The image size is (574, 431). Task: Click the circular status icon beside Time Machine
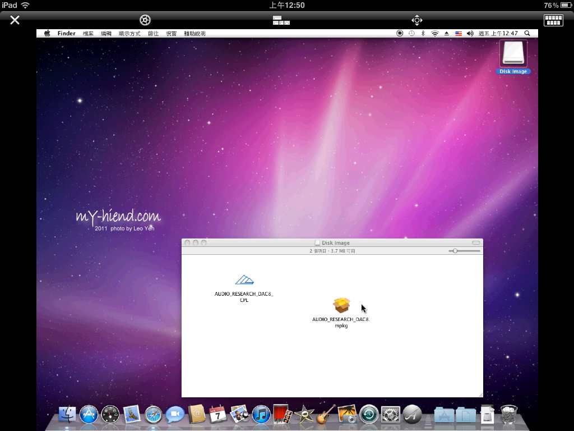pyautogui.click(x=400, y=33)
